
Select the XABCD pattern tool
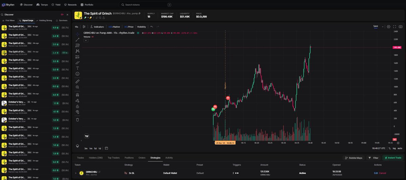coord(77,51)
